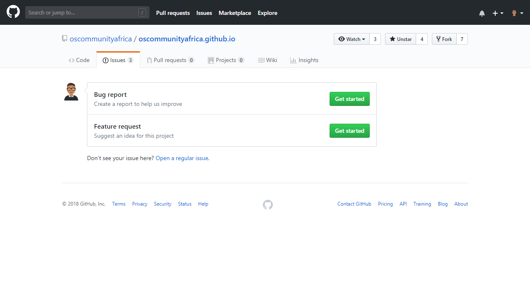Viewport: 530px width, 285px height.
Task: Switch to the repository Pull requests tab
Action: pos(171,60)
